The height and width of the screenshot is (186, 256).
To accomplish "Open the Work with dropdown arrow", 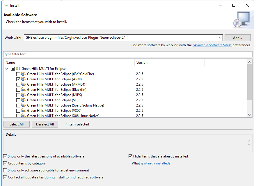I will pos(220,38).
